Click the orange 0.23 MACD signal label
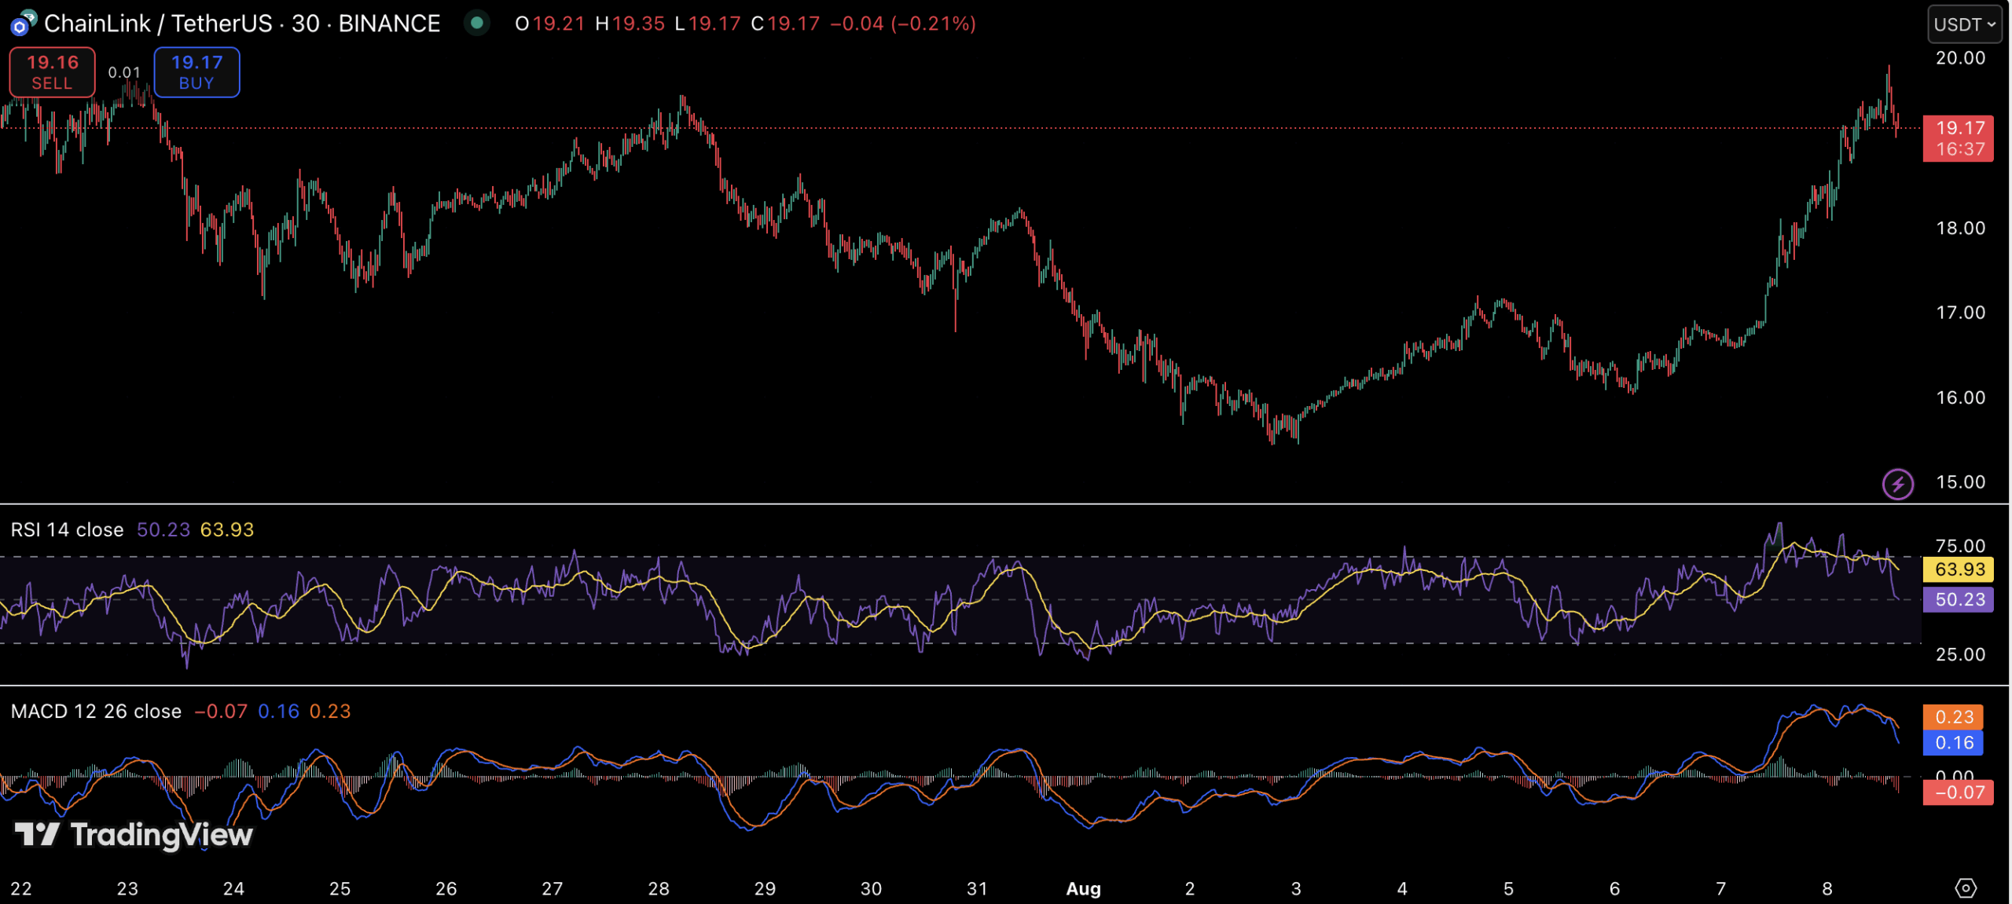This screenshot has width=2012, height=904. pos(1953,716)
